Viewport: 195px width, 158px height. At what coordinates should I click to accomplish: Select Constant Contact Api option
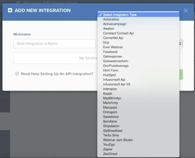tap(138, 33)
